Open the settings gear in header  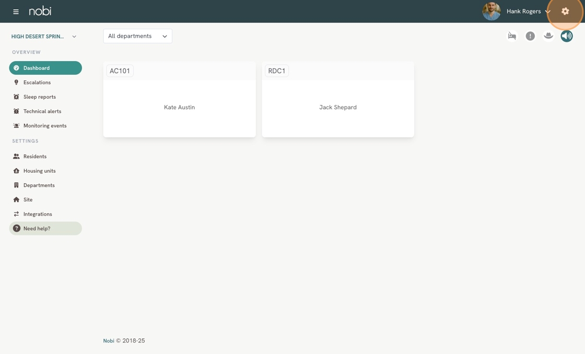pos(565,11)
